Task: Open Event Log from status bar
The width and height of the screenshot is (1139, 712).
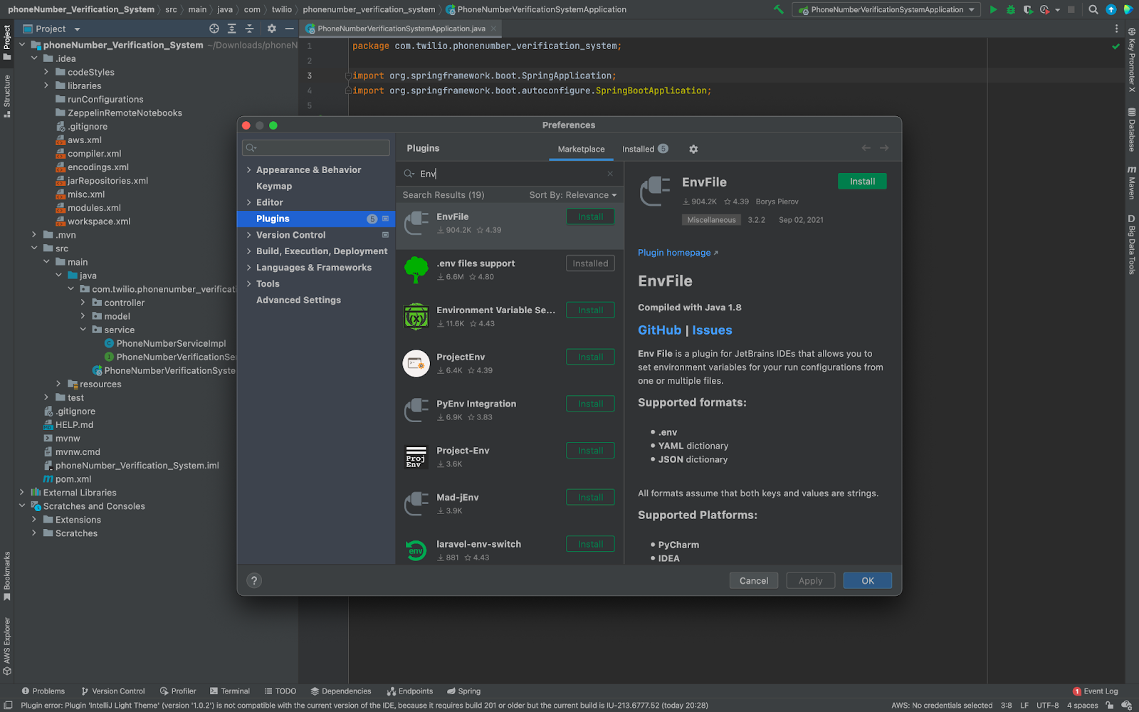Action: (1096, 691)
